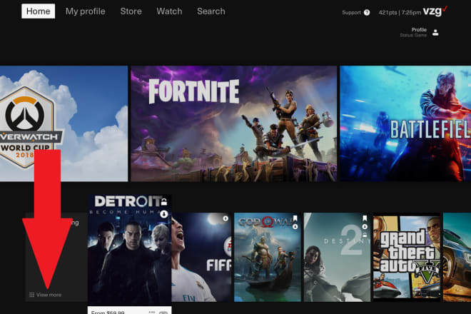Viewport: 471px width, 314px height.
Task: Switch to the Watch tab
Action: coord(169,11)
